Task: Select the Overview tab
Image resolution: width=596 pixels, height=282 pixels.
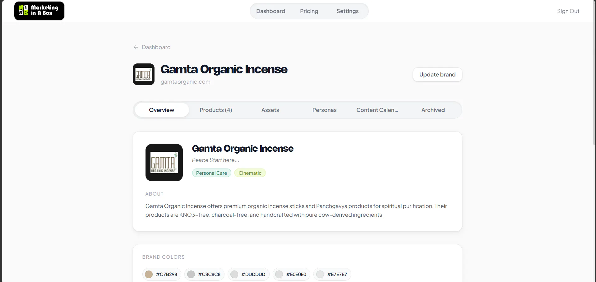Action: point(162,110)
